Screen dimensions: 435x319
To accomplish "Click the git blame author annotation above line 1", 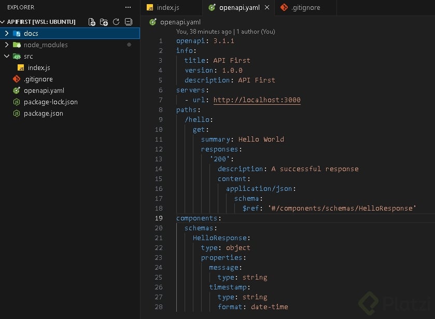I will 226,32.
